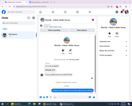Mute the conversation bell icon
The height and width of the screenshot is (106, 132).
(110, 33)
